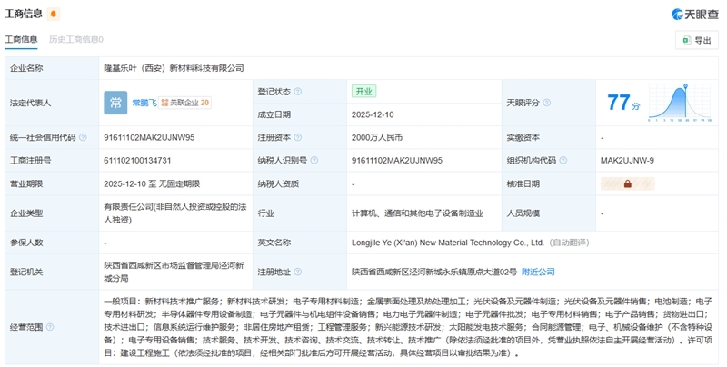Click the 常 avatar of the legal representative

[115, 103]
